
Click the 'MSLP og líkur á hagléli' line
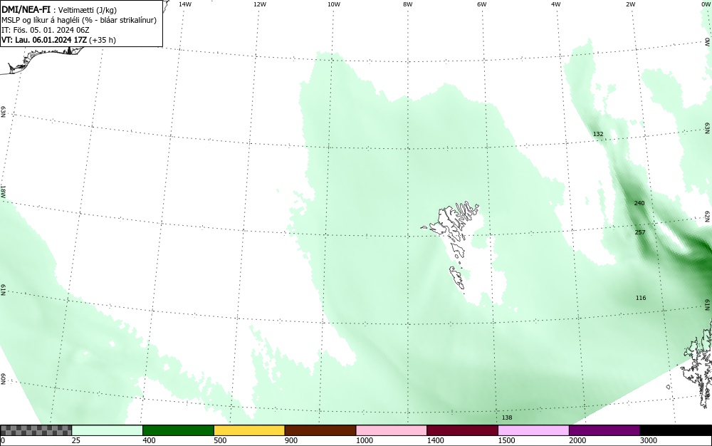tap(79, 20)
